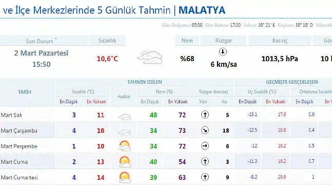The image size is (332, 187).
Task: Click the current cloudy weather icon
Action: [x=150, y=57]
